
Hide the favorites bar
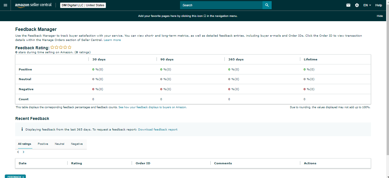click(x=380, y=16)
